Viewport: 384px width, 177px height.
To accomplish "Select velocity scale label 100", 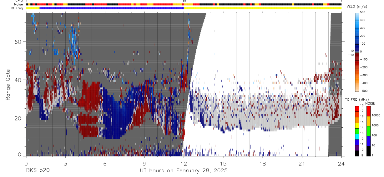I will point(363,44).
